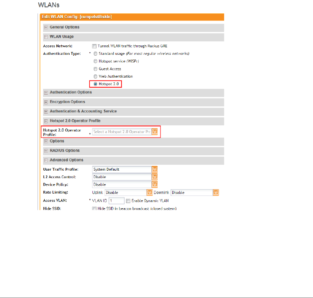Screen dimensions: 313x298
Task: Enable Dynamic VLAN checkbox
Action: pos(128,201)
